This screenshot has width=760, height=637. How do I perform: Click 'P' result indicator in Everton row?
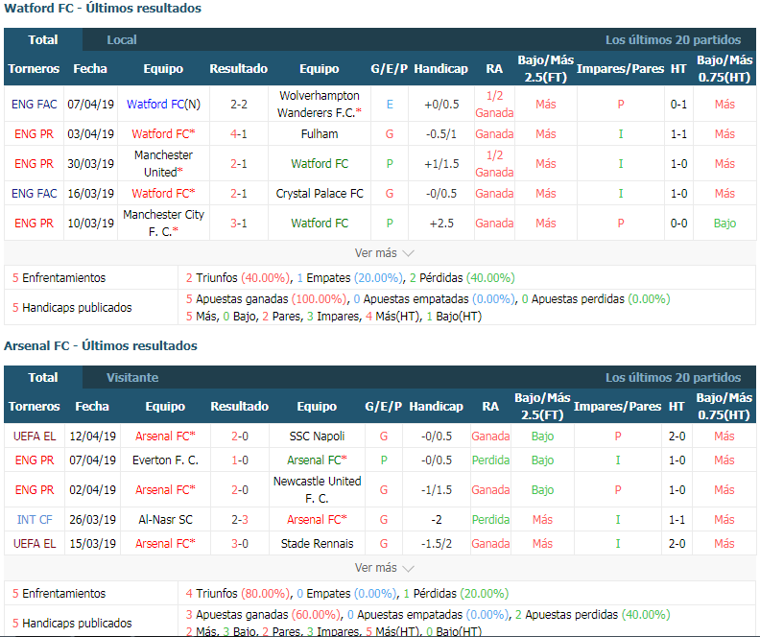(x=384, y=460)
